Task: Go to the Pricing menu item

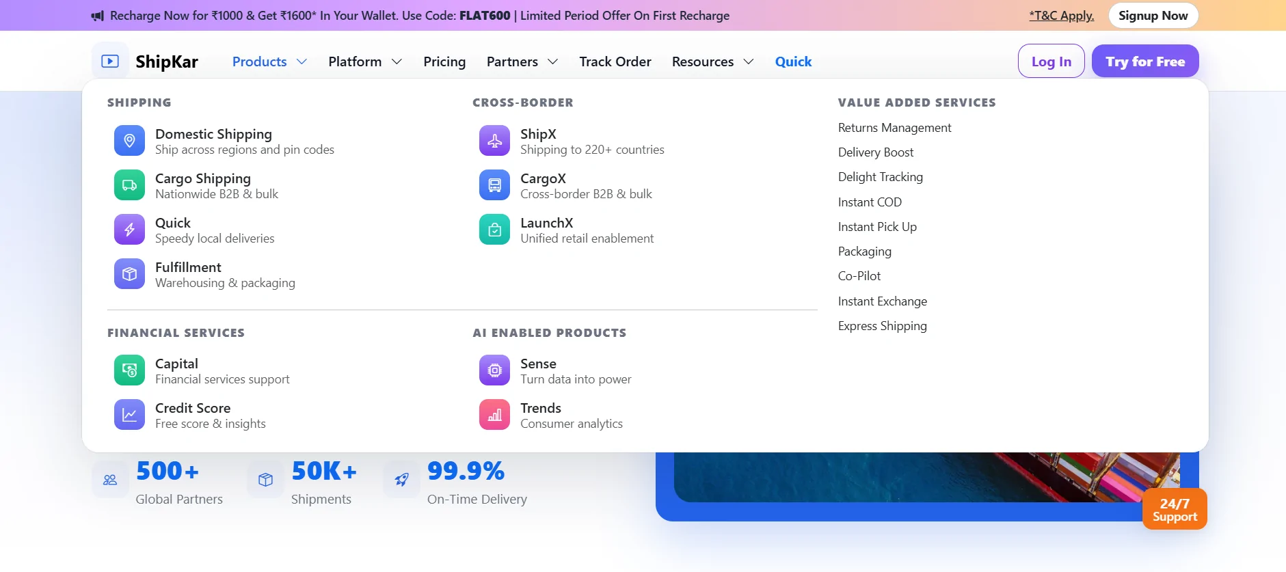Action: (444, 62)
